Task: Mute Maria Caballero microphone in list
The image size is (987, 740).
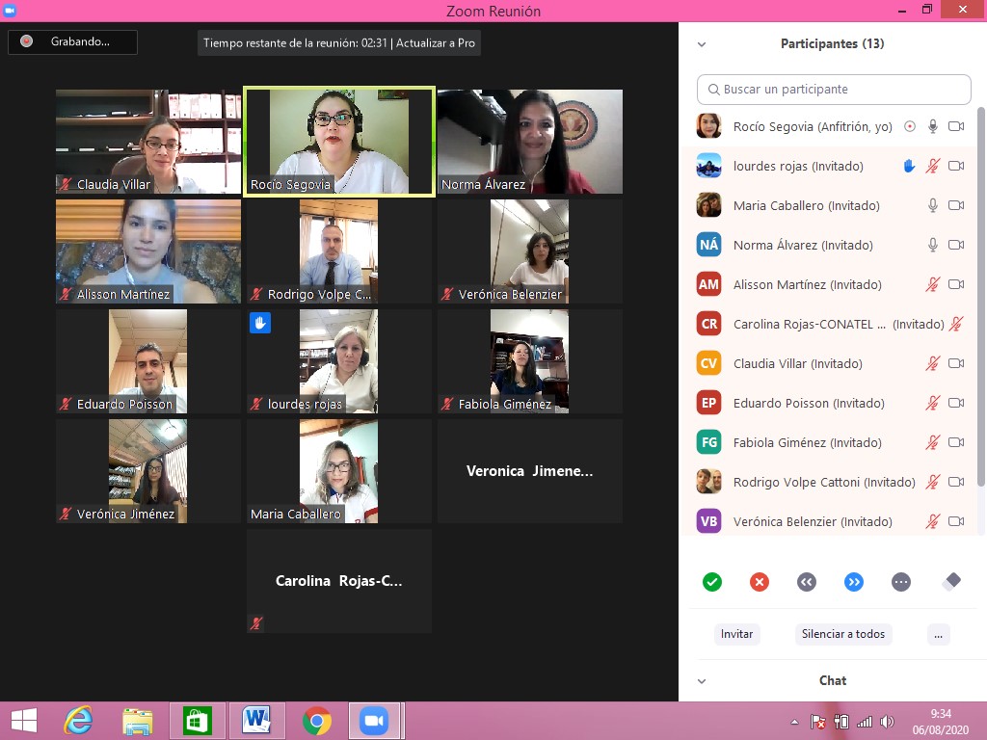Action: pos(933,206)
